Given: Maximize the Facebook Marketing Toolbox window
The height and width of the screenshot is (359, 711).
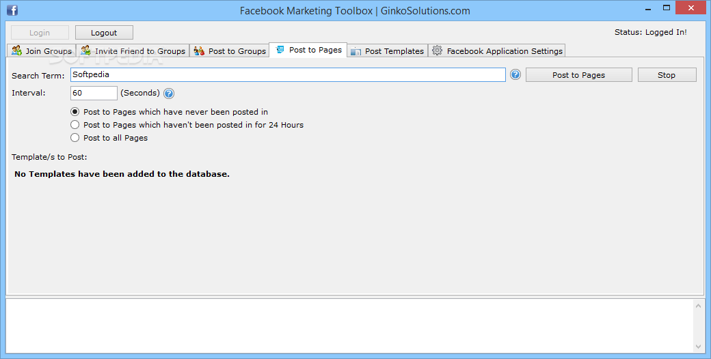Looking at the screenshot, I should (x=667, y=8).
